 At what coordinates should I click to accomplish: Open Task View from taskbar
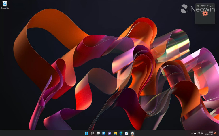coord(98,133)
